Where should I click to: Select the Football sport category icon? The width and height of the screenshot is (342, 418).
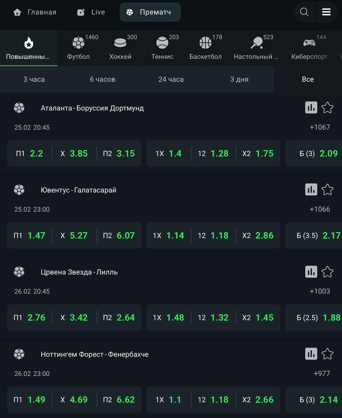[78, 43]
